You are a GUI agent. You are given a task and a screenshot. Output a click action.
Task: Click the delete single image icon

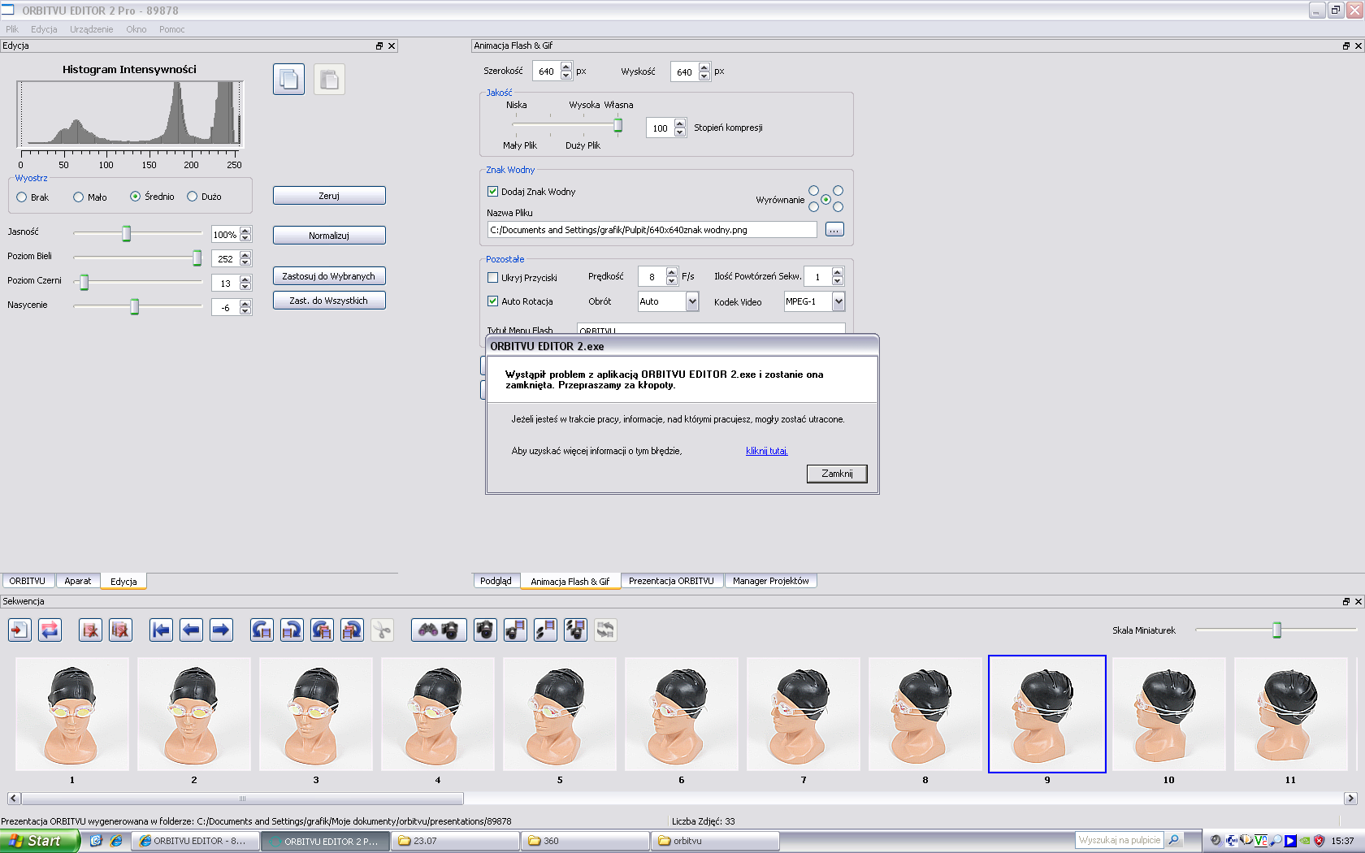pos(90,630)
